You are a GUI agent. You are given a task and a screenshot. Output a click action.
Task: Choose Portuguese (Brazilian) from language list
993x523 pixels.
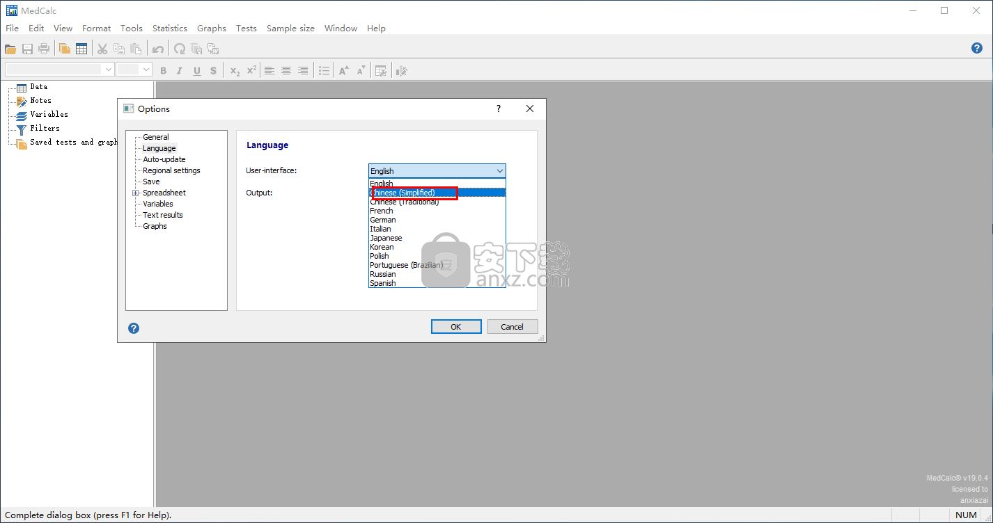(x=407, y=265)
